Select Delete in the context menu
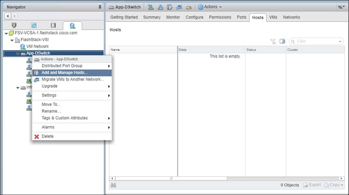This screenshot has height=195, width=349. [72, 136]
